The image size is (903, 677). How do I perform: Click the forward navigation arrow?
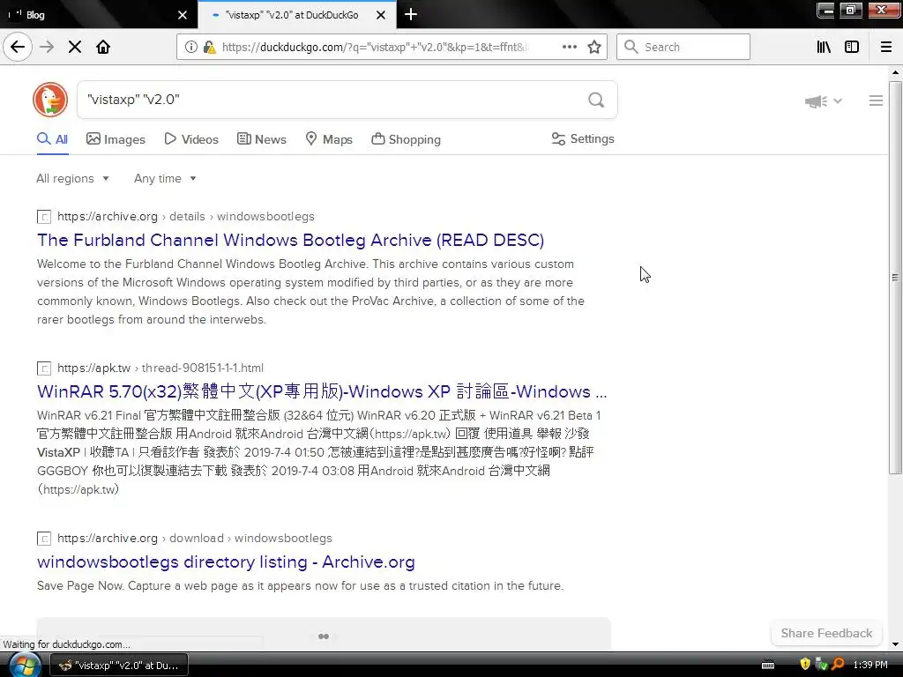(x=47, y=47)
